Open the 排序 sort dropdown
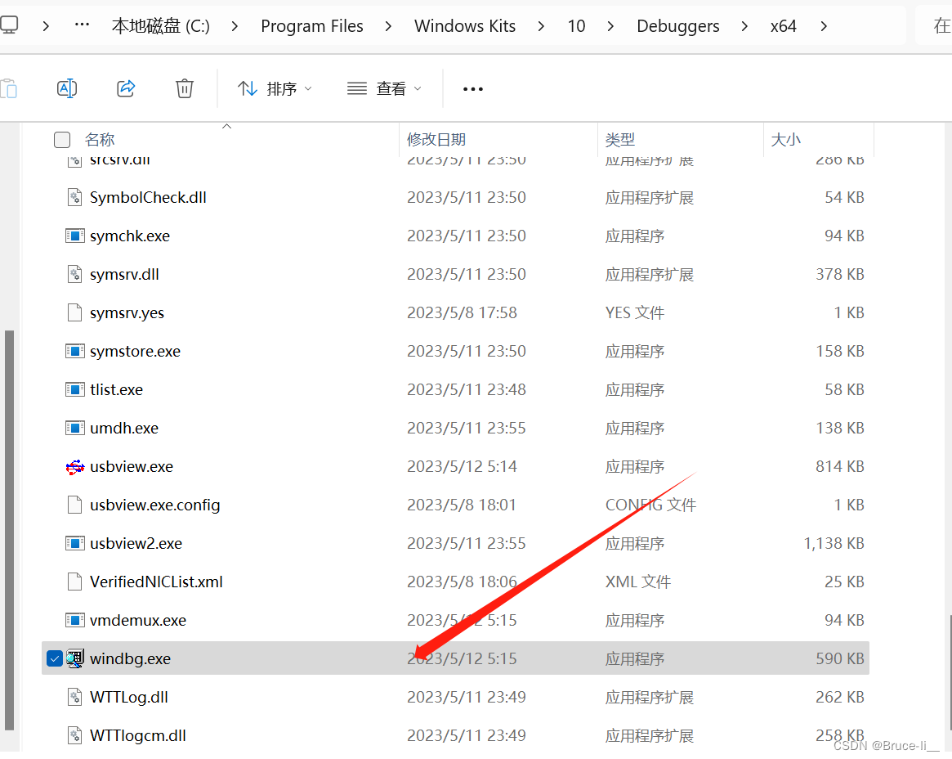This screenshot has width=952, height=759. 275,88
